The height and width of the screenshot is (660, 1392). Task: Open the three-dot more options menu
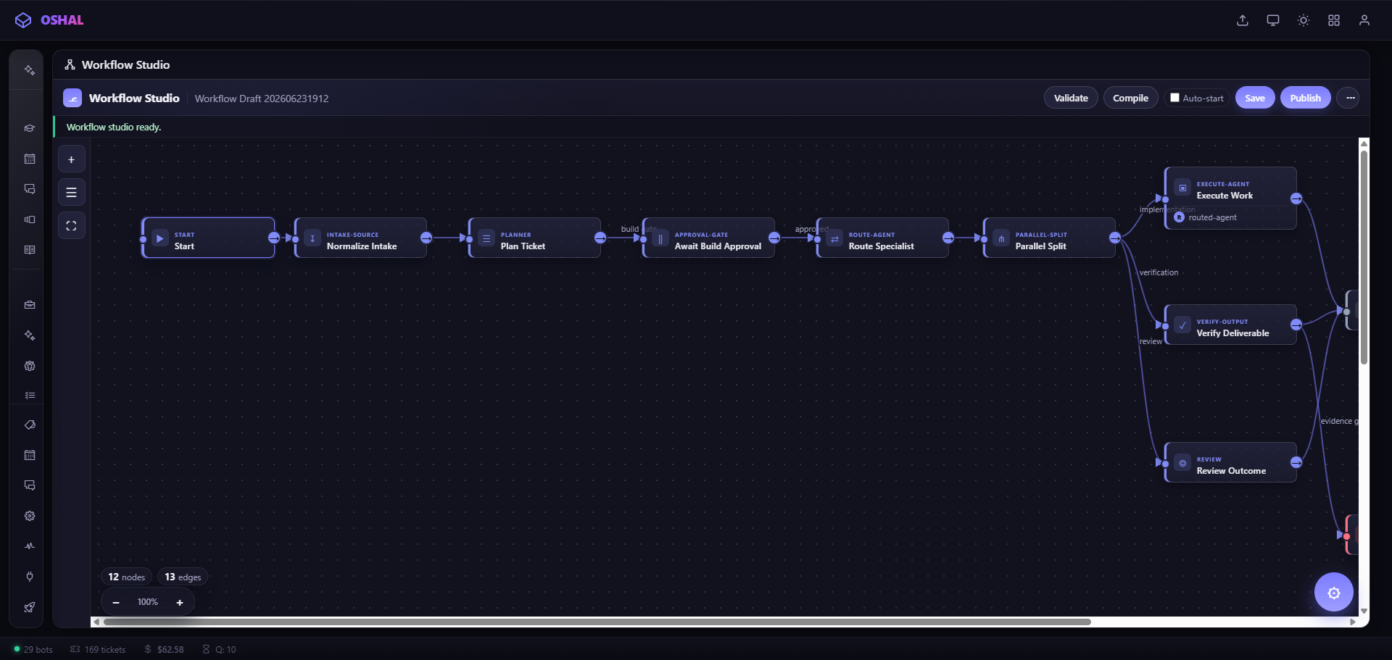click(x=1348, y=98)
